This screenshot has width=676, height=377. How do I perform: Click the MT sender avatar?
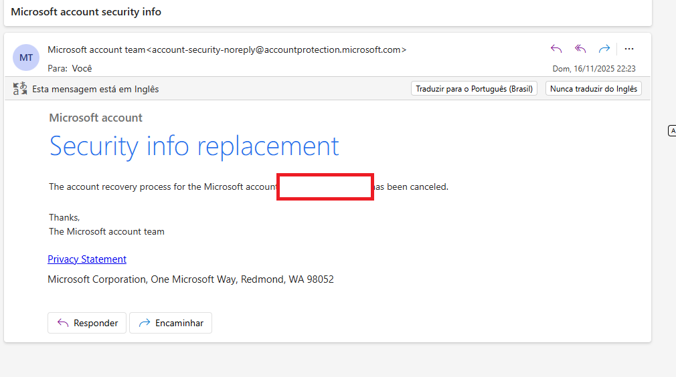coord(26,57)
